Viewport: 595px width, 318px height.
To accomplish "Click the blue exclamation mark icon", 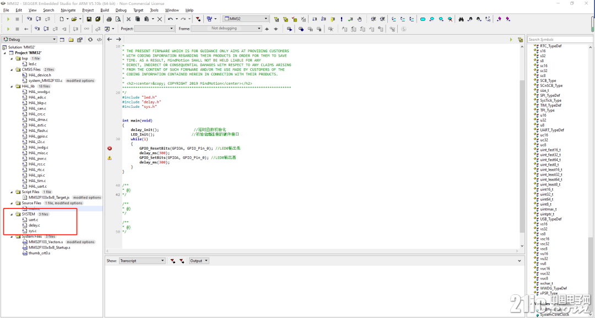I will 342,19.
